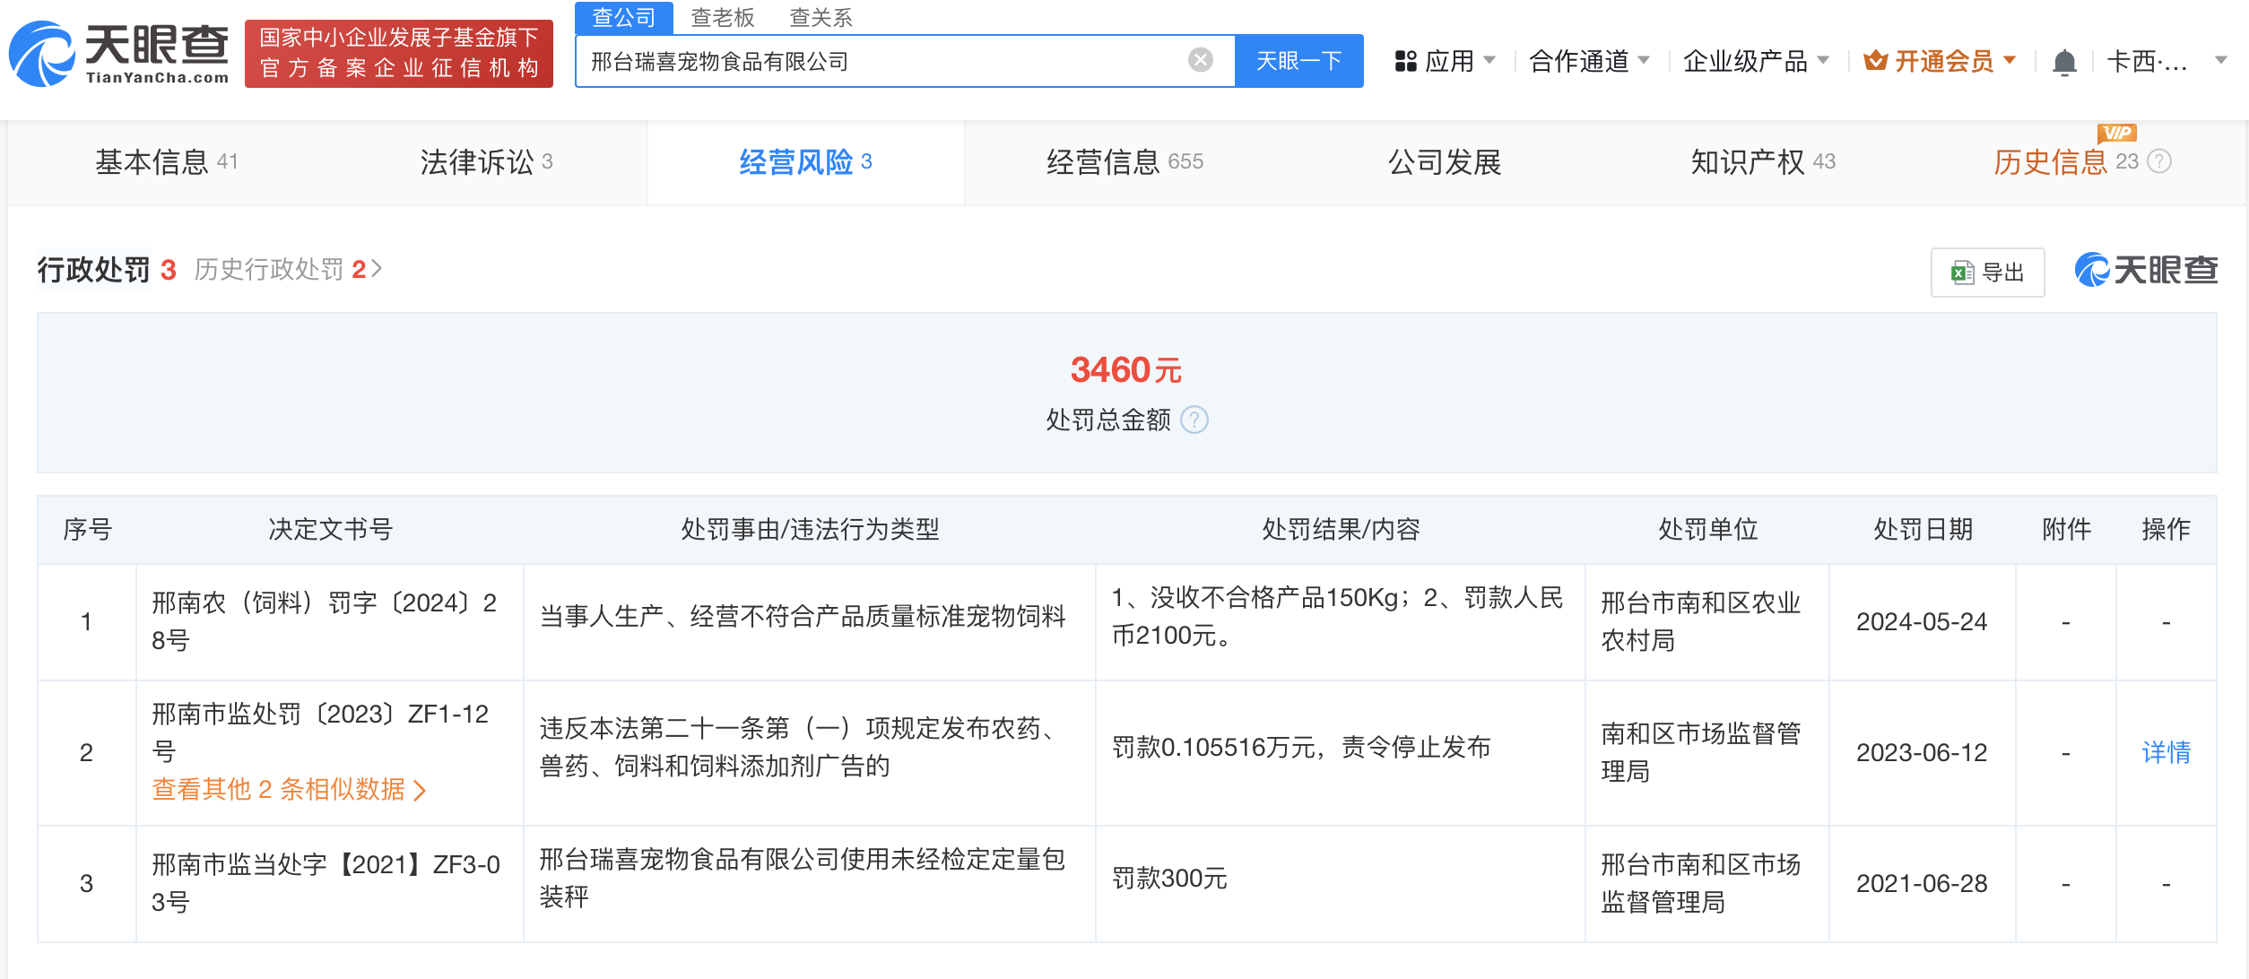Image resolution: width=2249 pixels, height=979 pixels.
Task: Click 邢台市南和区市场监督管理局 penalty unit
Action: 1701,883
